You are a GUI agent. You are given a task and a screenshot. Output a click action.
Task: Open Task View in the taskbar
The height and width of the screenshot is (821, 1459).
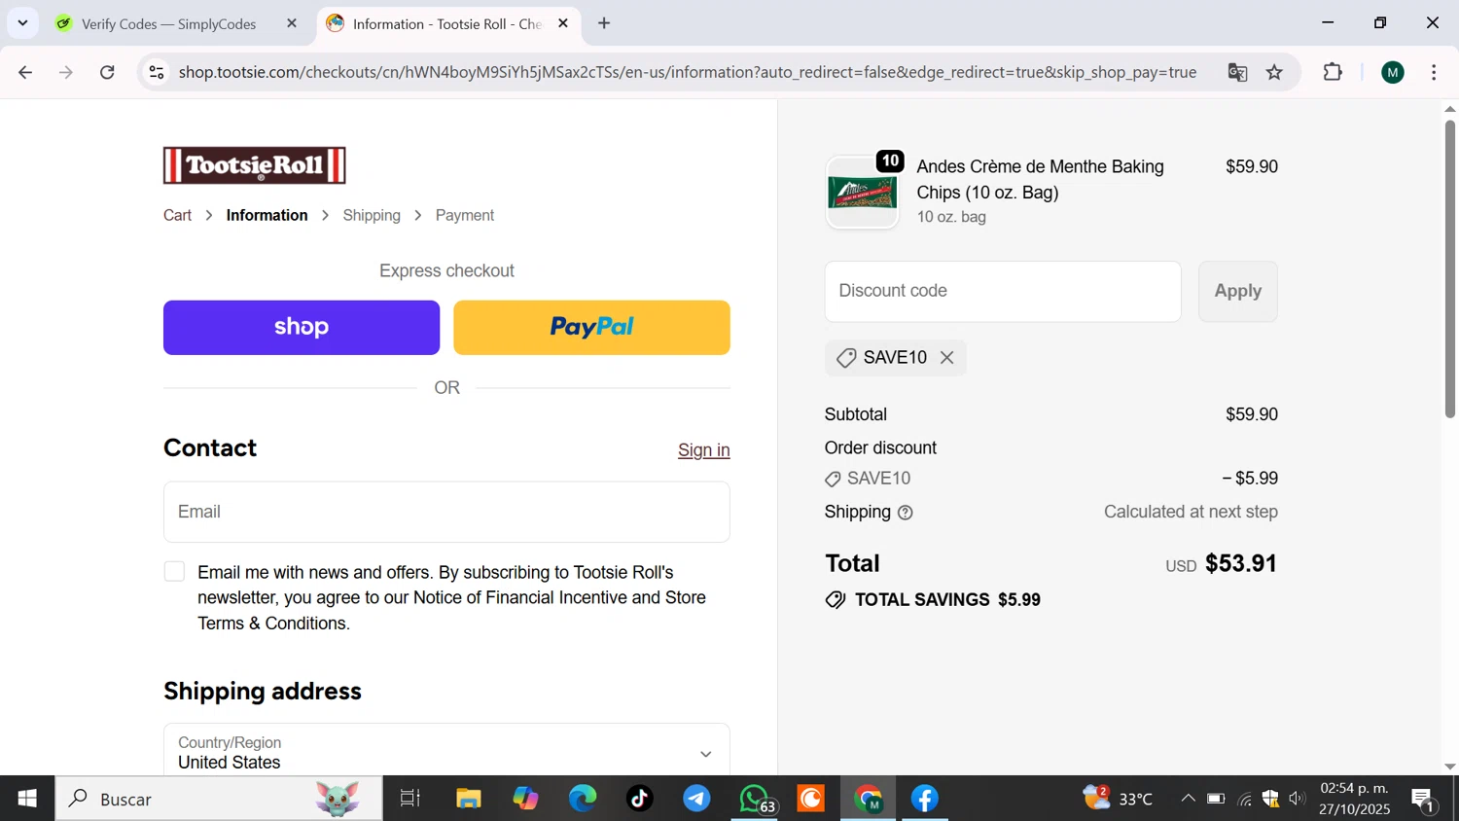click(x=410, y=799)
